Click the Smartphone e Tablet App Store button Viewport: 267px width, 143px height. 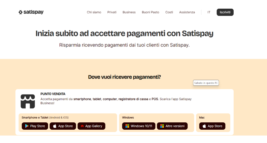[x=63, y=126]
